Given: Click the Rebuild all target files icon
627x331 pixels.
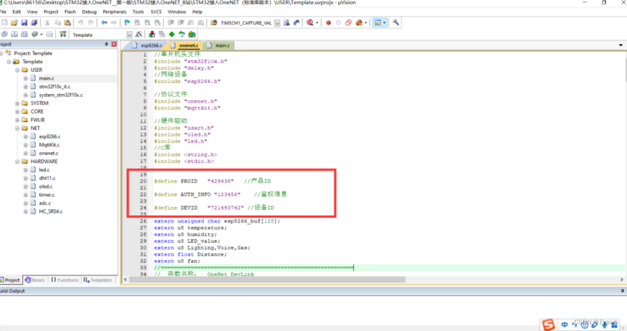Looking at the screenshot, I should point(24,34).
